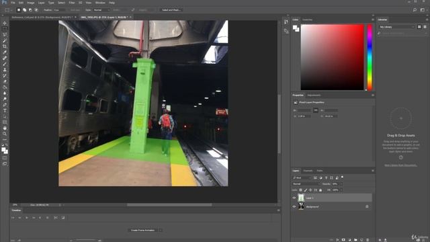Select the Zoom tool
The width and height of the screenshot is (430, 242).
(5, 134)
